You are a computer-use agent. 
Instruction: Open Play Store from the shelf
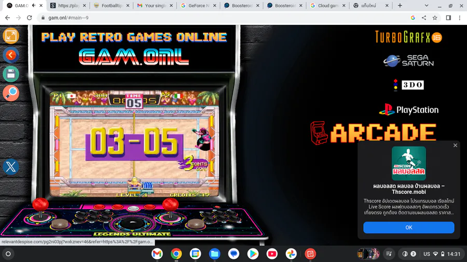click(x=253, y=254)
